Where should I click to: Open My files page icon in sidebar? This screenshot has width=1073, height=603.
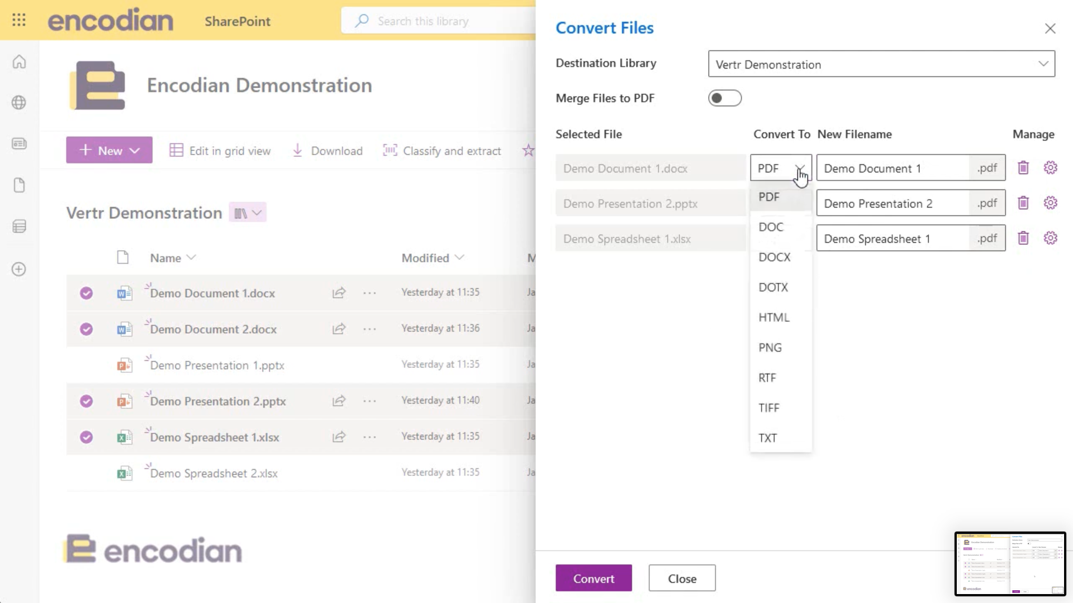(19, 185)
